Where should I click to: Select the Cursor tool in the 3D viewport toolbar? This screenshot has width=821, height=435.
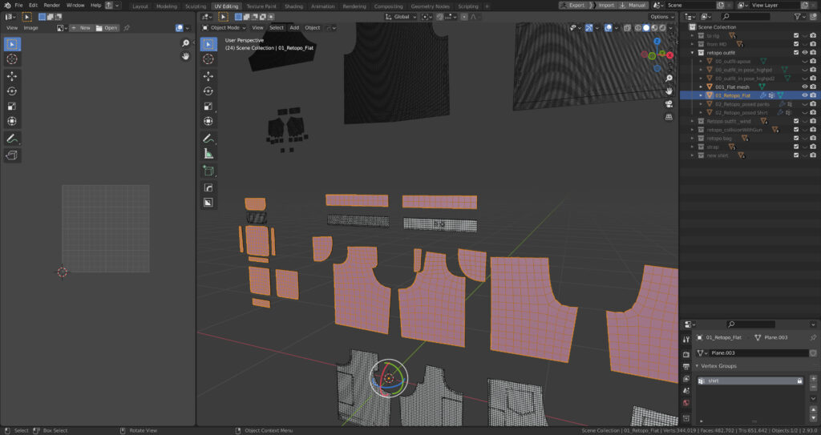(208, 59)
